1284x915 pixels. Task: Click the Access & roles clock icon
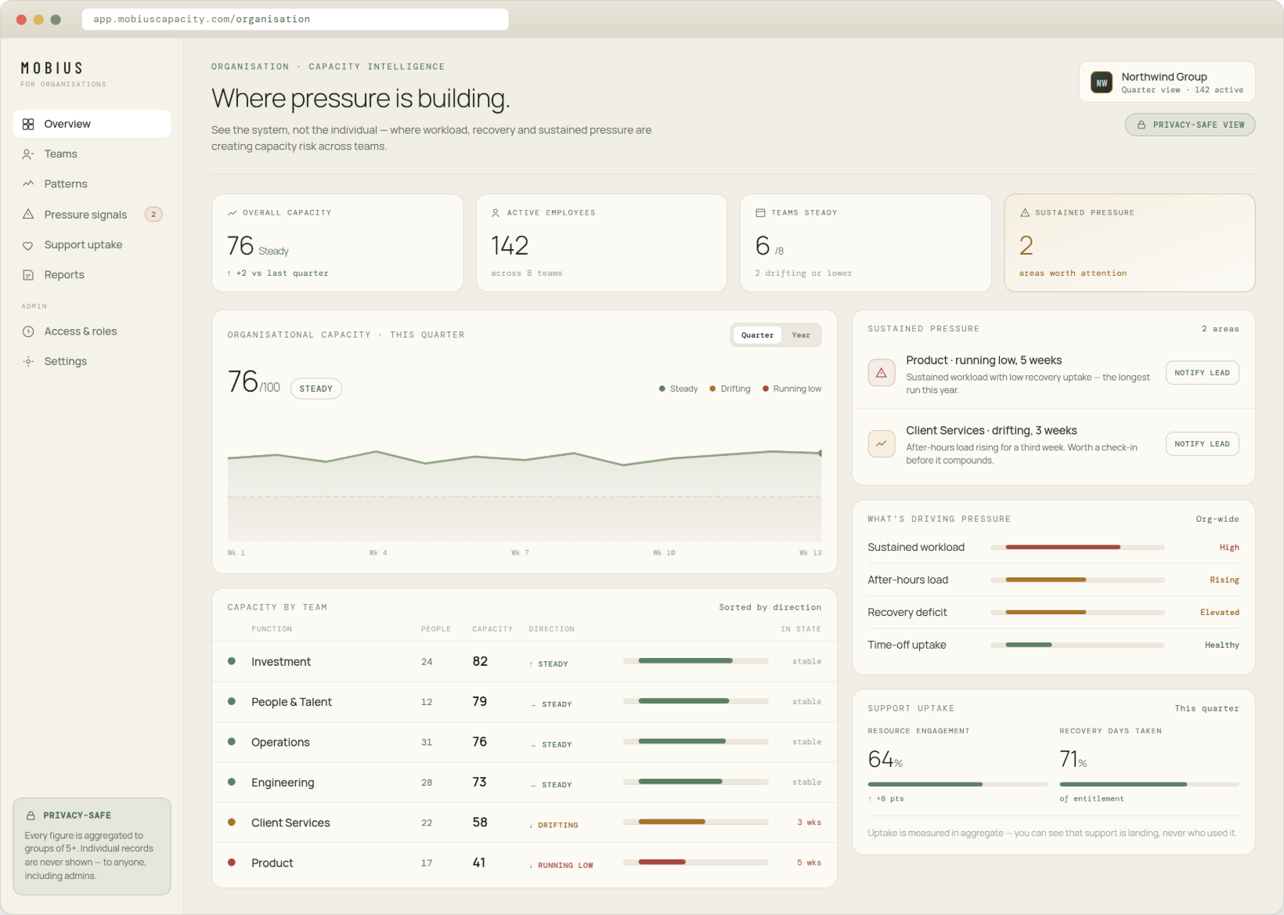tap(28, 331)
